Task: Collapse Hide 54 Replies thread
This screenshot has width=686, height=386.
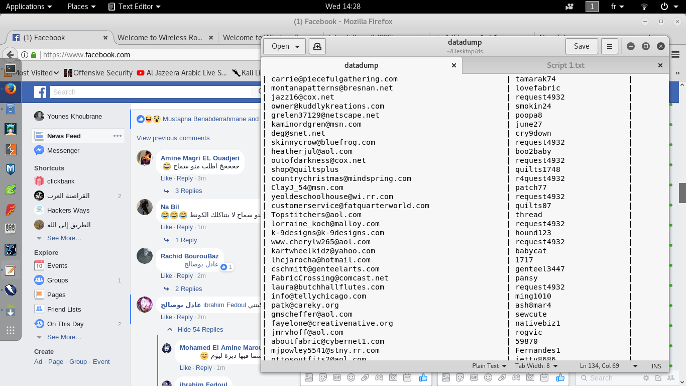Action: click(x=200, y=330)
